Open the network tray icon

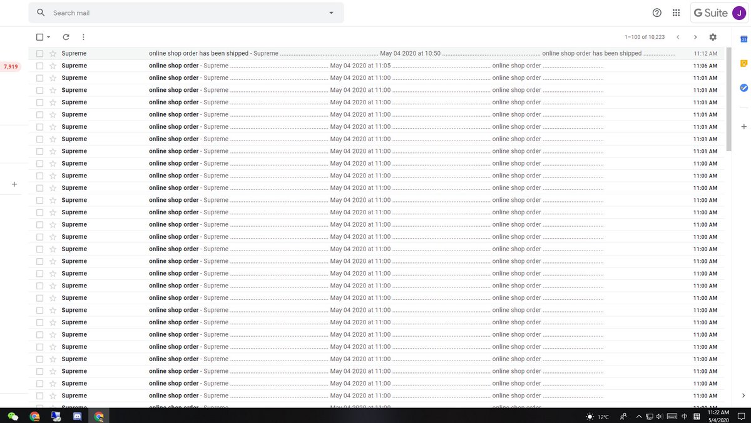pyautogui.click(x=650, y=416)
